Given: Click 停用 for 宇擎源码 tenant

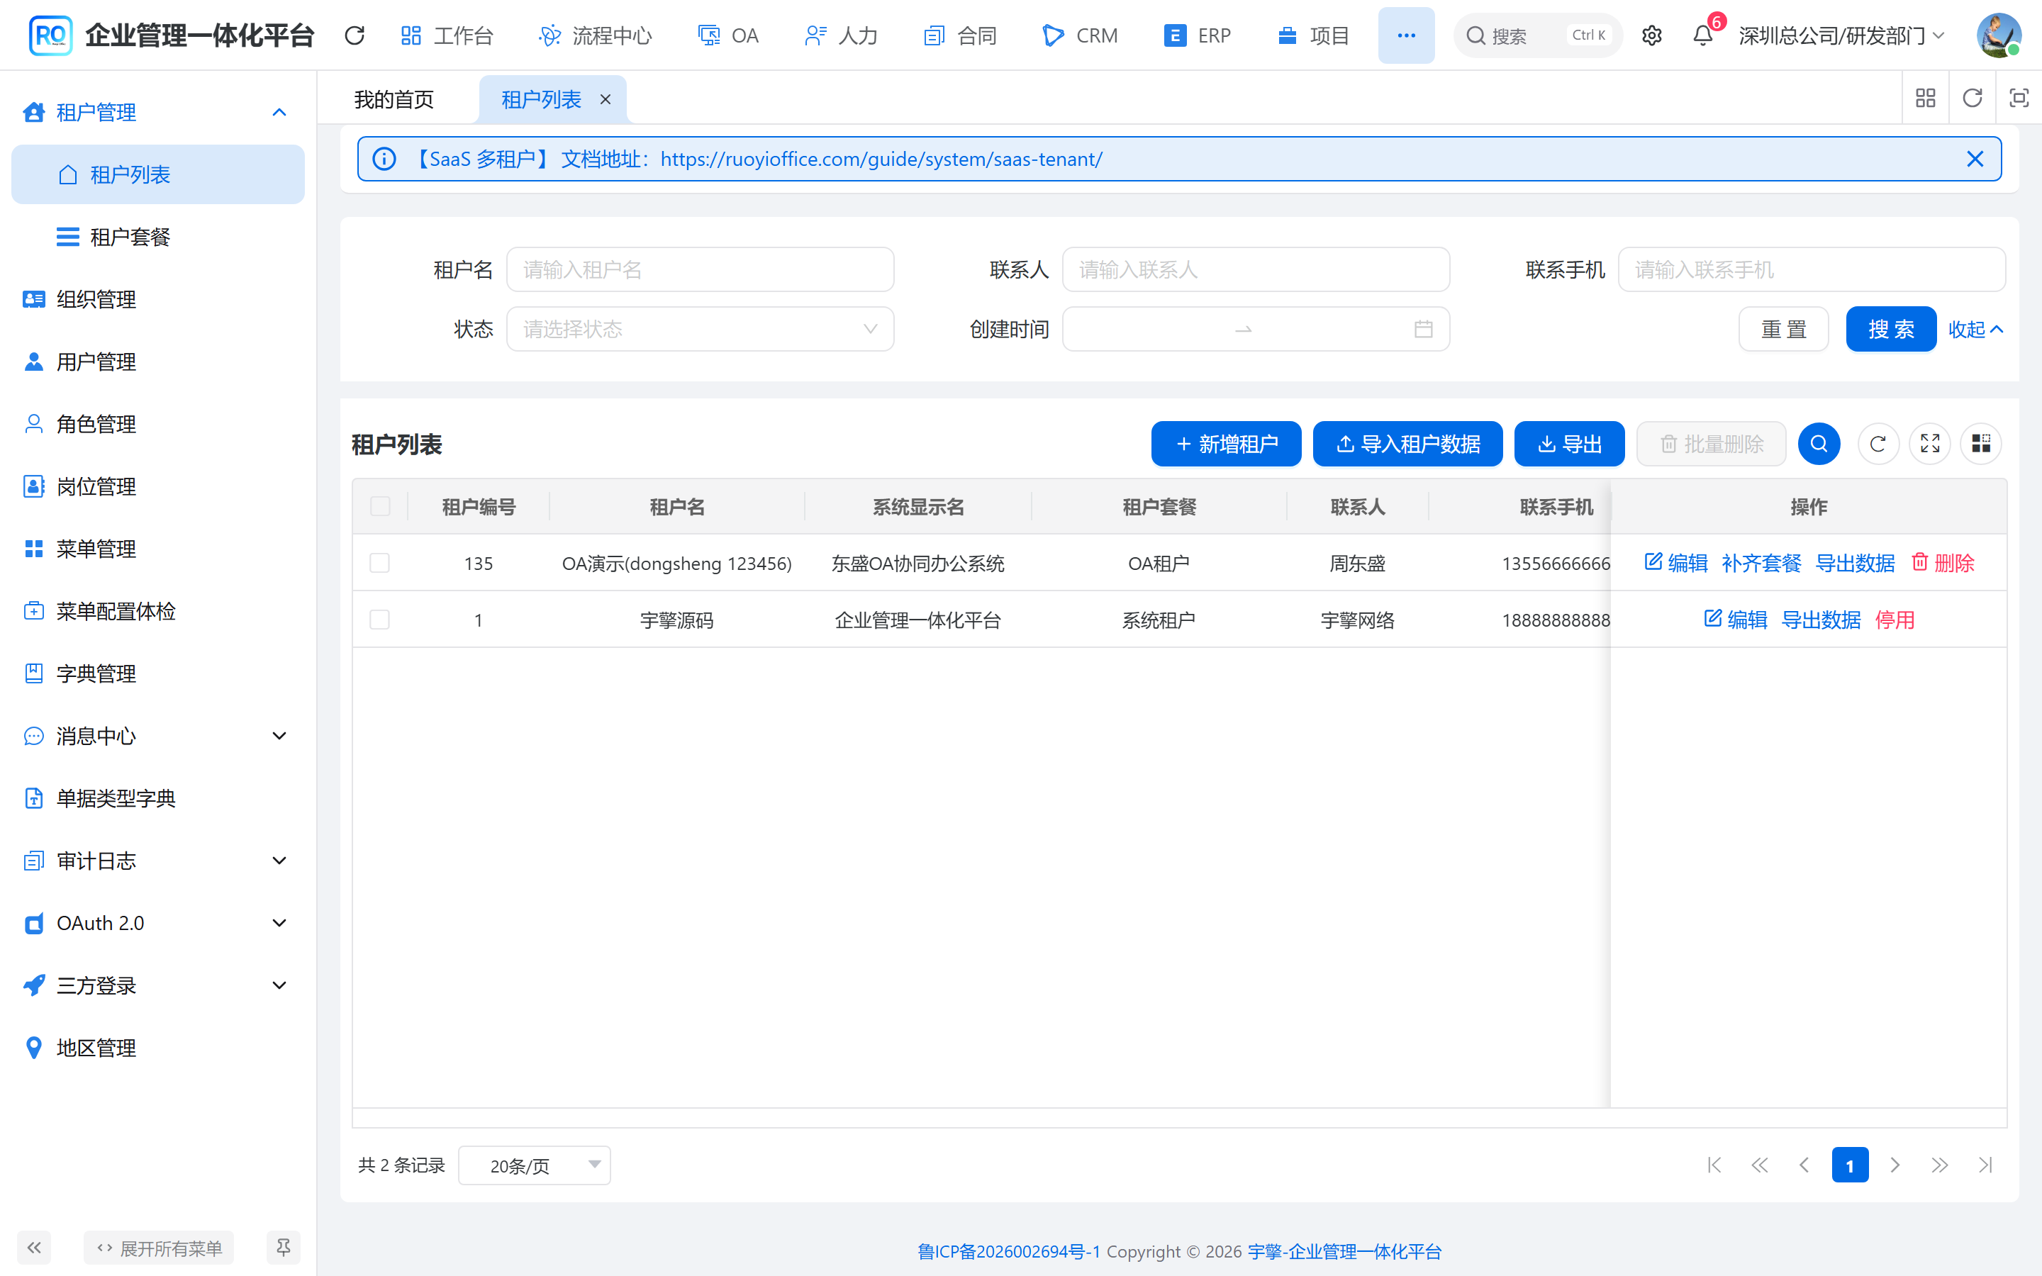Looking at the screenshot, I should (1895, 620).
